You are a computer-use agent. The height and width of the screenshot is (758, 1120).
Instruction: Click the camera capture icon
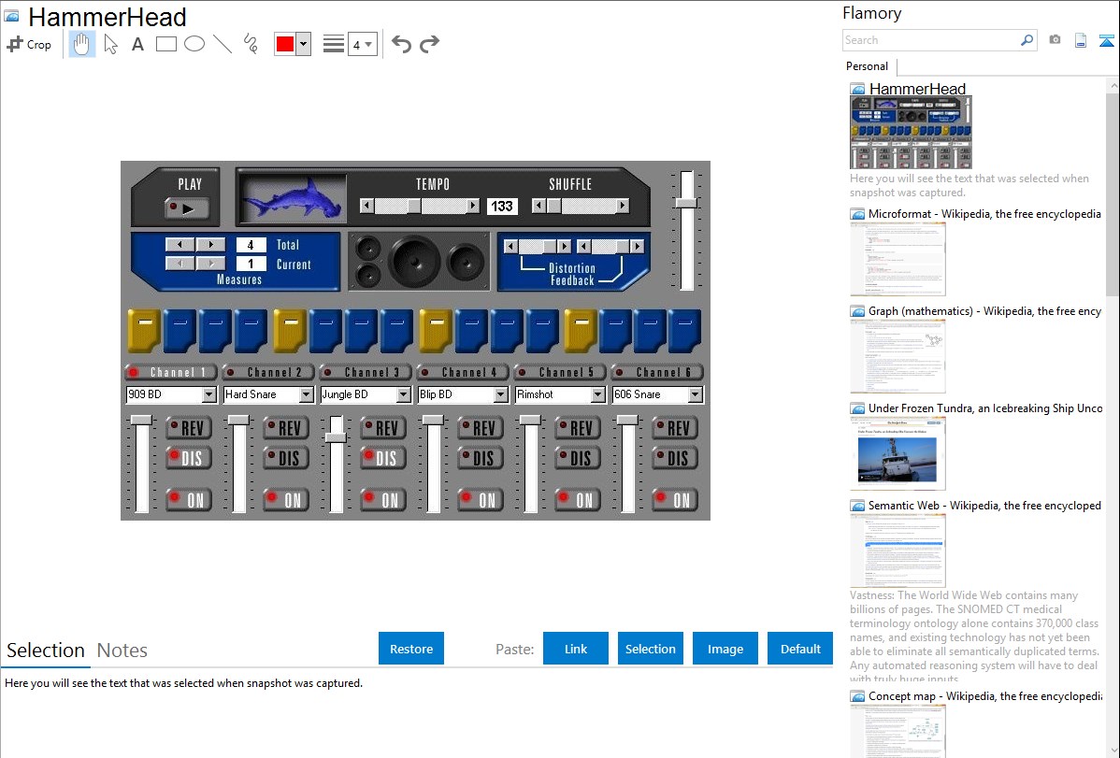[x=1055, y=40]
